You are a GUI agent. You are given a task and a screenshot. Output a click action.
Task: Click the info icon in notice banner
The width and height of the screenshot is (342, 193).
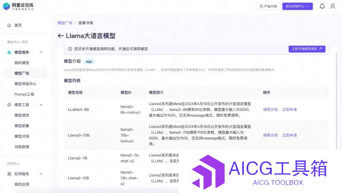coord(70,49)
